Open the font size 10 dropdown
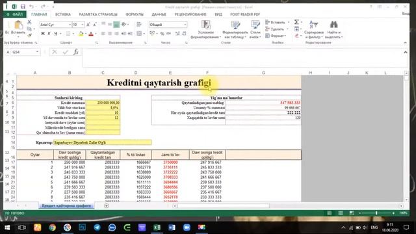The width and height of the screenshot is (416, 234). tap(83, 25)
